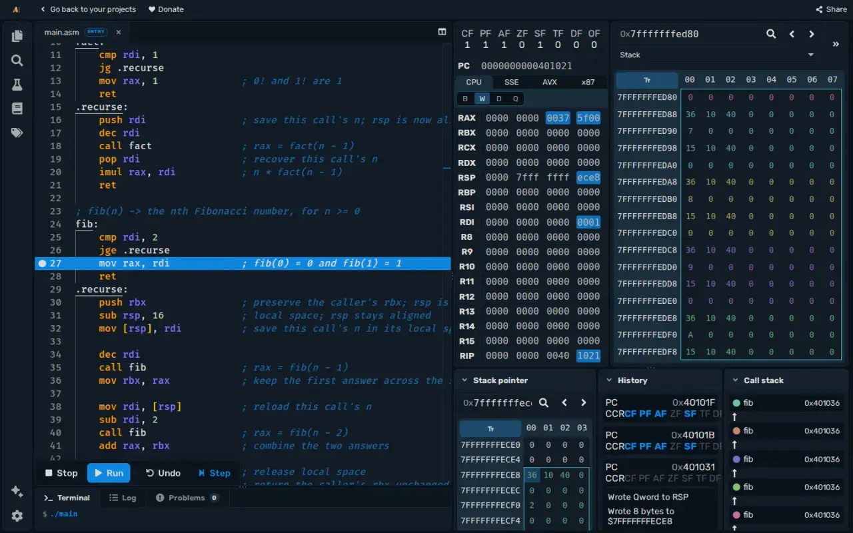The width and height of the screenshot is (853, 533).
Task: Search memory address in Stack panel
Action: click(x=771, y=34)
